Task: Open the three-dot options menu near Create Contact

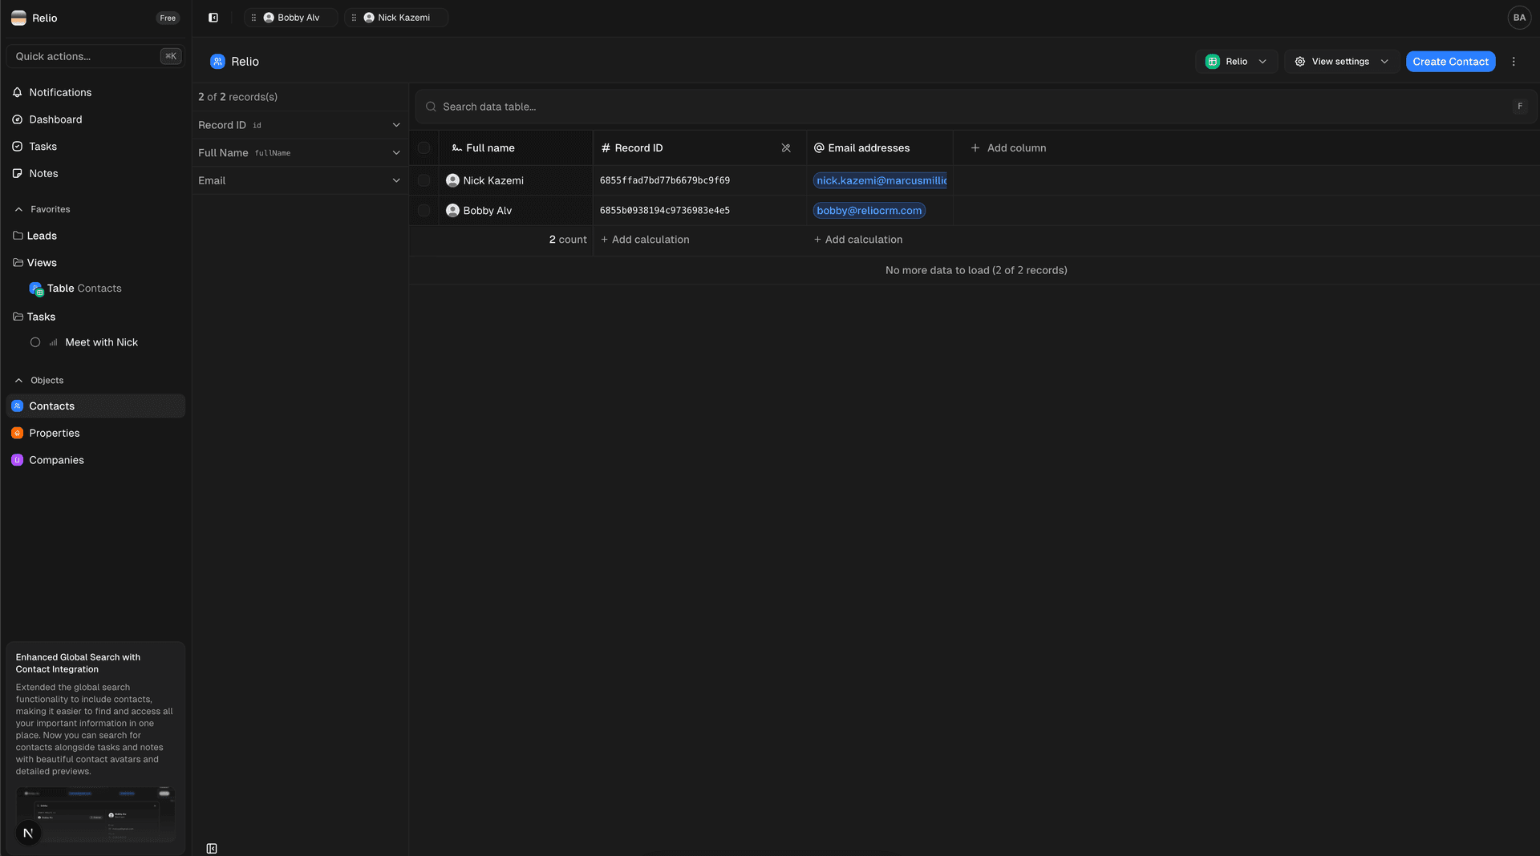Action: click(1514, 61)
